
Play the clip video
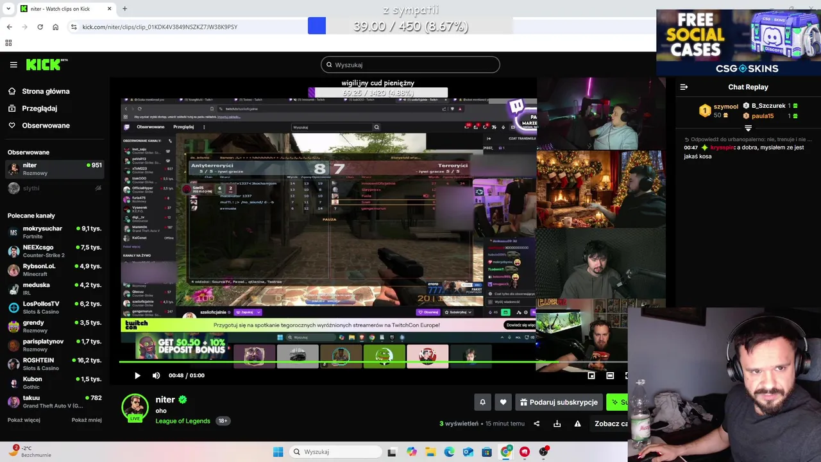[137, 375]
